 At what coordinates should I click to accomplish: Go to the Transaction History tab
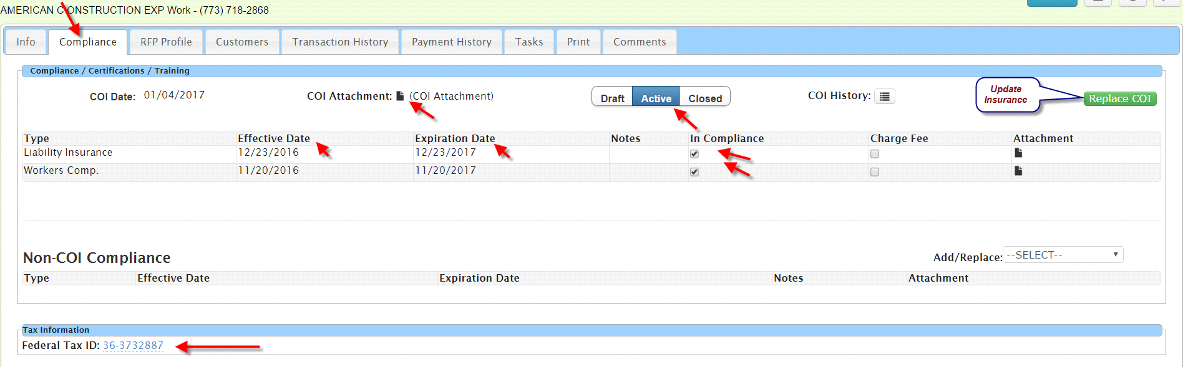(340, 42)
